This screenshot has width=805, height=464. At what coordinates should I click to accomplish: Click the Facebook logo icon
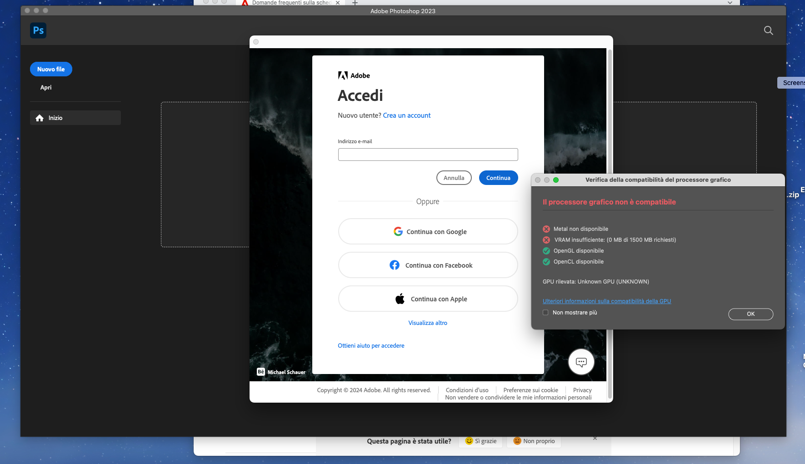(x=395, y=265)
